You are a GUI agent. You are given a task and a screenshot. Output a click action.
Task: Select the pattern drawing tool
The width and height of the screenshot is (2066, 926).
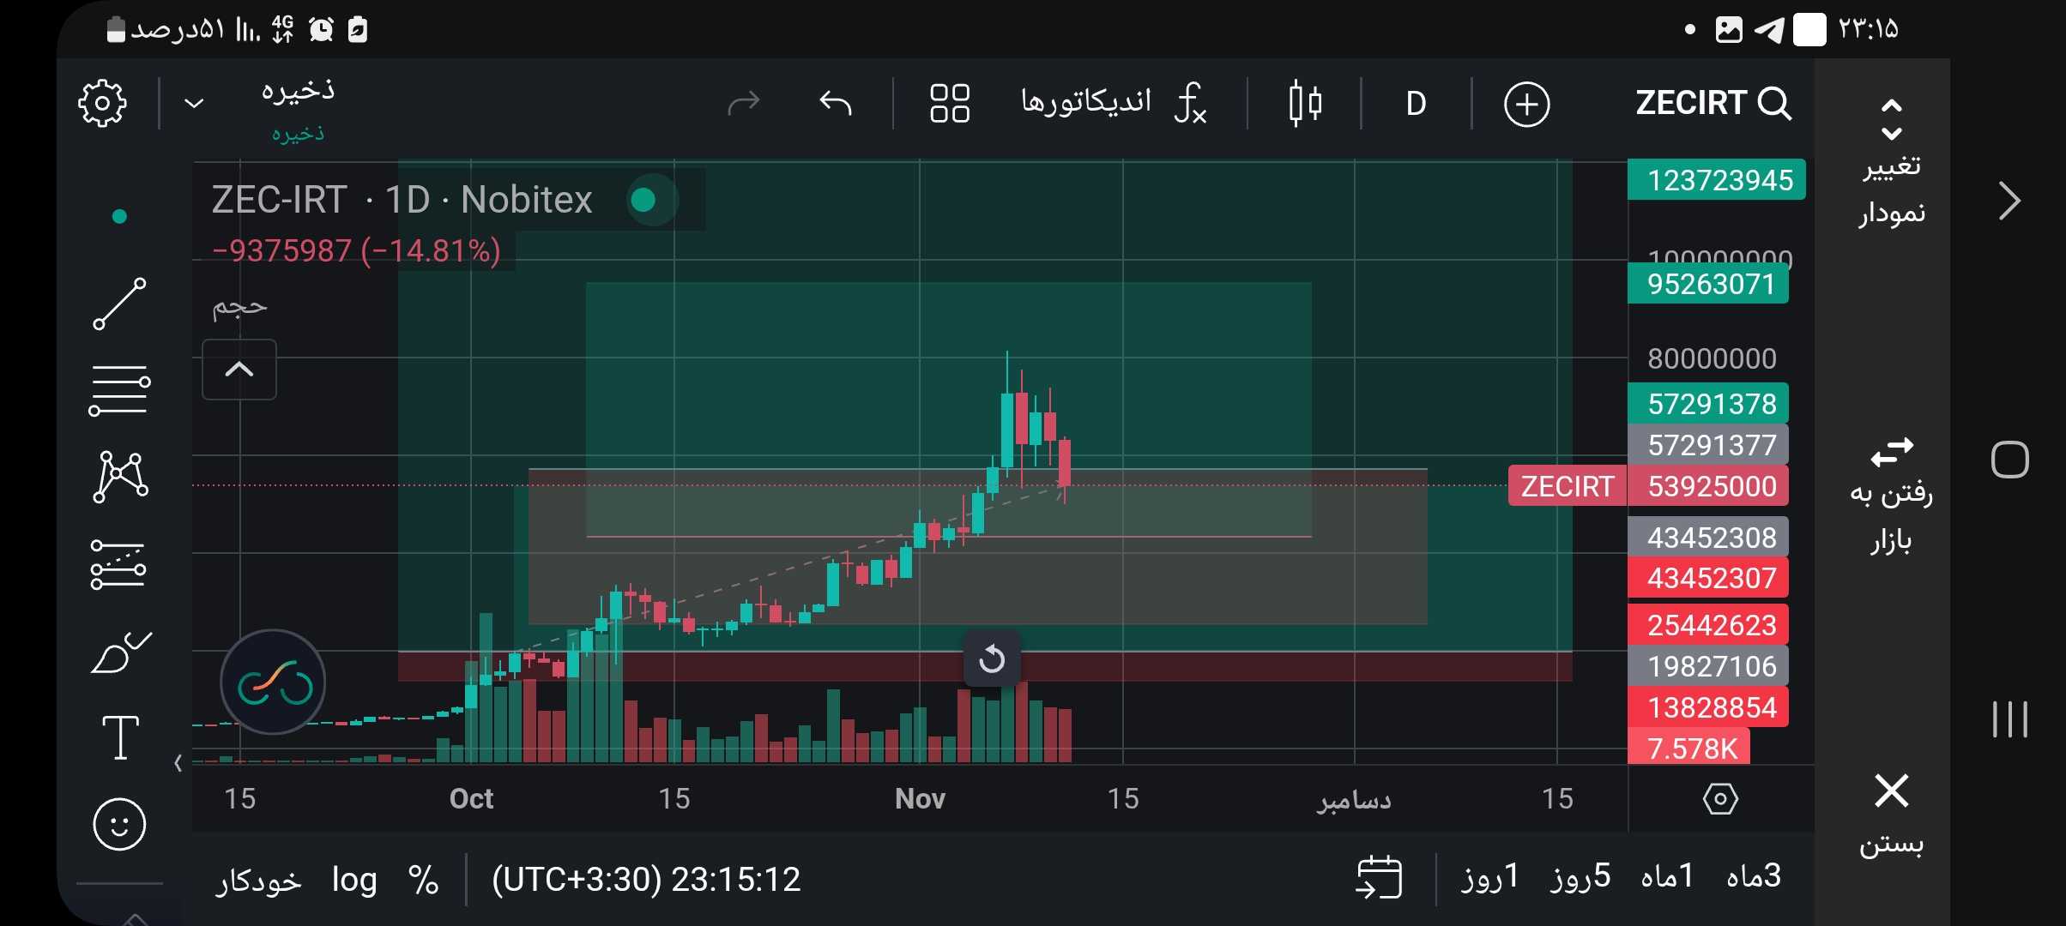[x=120, y=477]
